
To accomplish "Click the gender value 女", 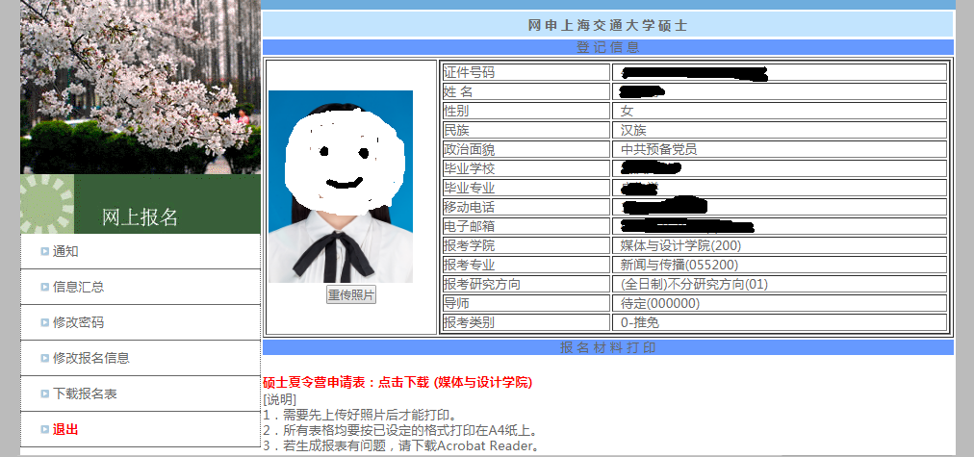I will click(x=628, y=112).
